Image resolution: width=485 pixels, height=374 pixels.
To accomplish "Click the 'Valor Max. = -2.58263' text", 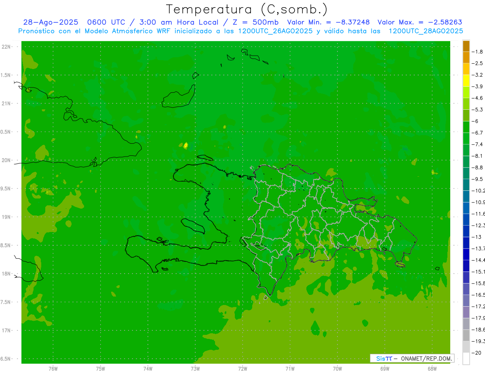I will click(x=420, y=23).
